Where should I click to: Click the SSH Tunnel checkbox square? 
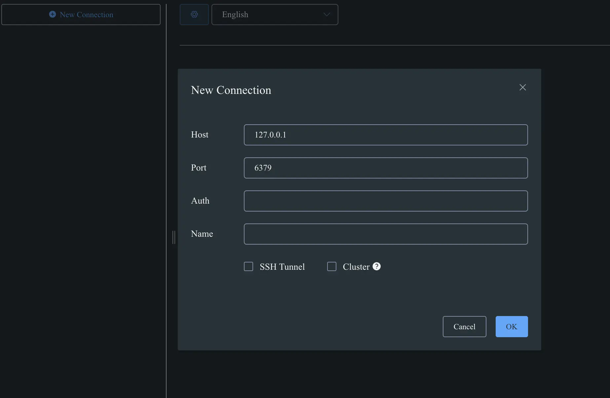[x=248, y=266]
